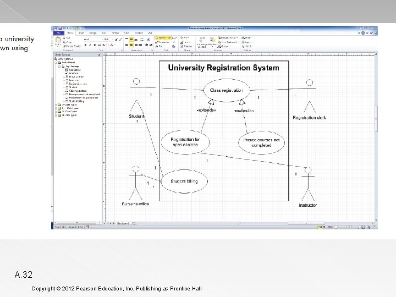Collapse the Static Model tree node
This screenshot has height=297, width=396.
56,62
